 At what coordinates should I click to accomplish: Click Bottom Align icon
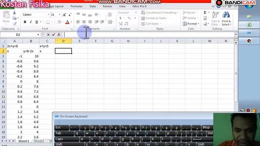click(x=90, y=15)
